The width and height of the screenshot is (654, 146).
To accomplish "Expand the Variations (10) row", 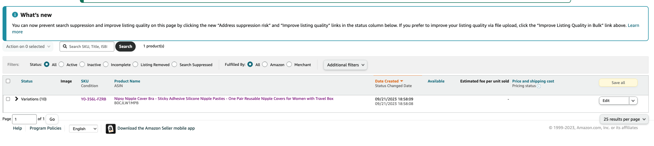I will point(17,99).
